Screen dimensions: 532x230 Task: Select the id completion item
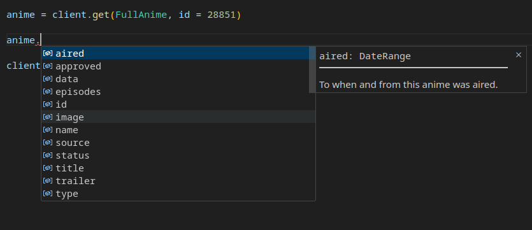178,104
